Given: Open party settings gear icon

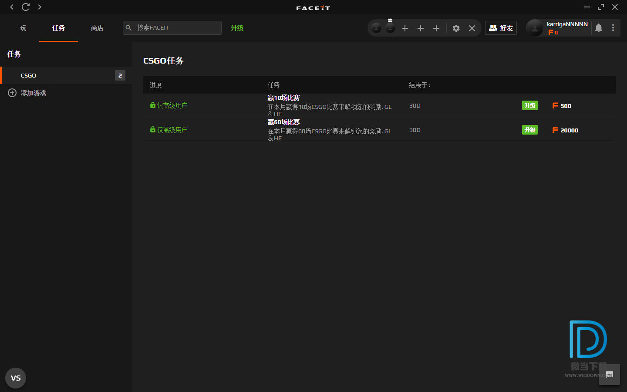Looking at the screenshot, I should coord(456,28).
